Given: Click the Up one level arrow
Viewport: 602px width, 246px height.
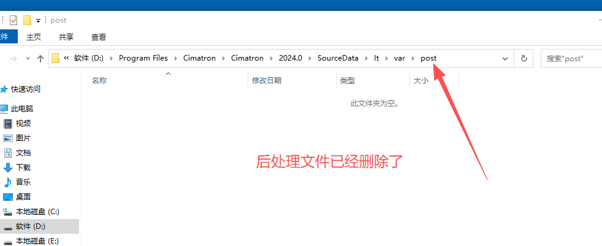Looking at the screenshot, I should tap(40, 59).
